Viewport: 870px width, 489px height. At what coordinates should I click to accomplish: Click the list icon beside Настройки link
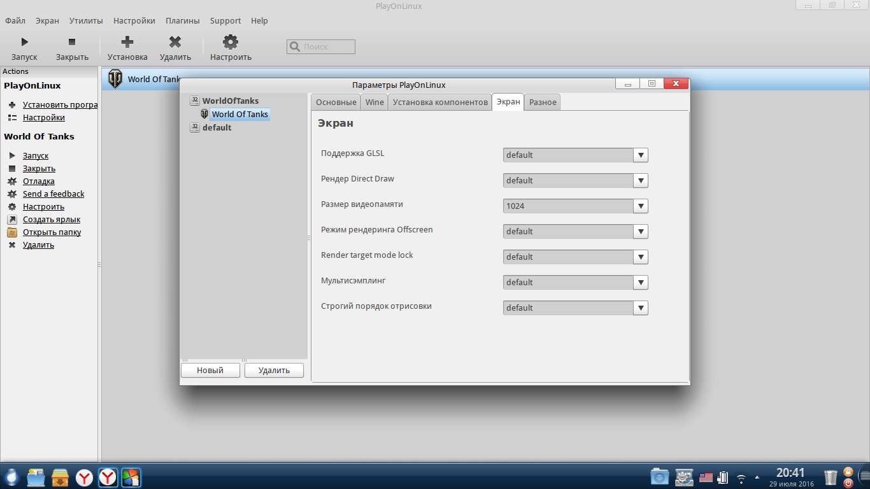(11, 118)
